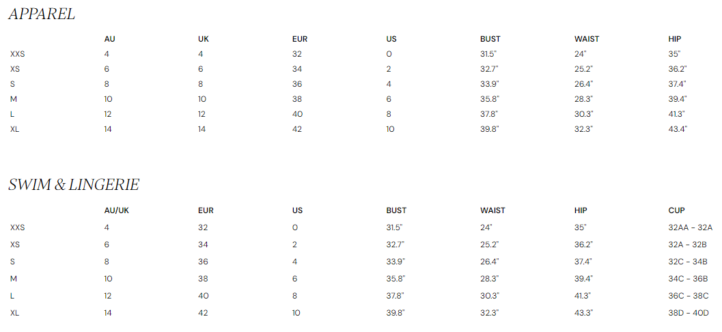The image size is (722, 332).
Task: Select the BUST header in Apparel table
Action: 490,39
